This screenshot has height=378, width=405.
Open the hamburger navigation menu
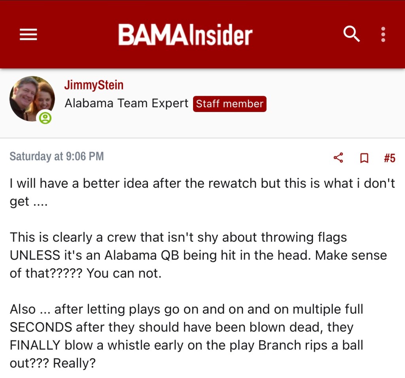28,35
